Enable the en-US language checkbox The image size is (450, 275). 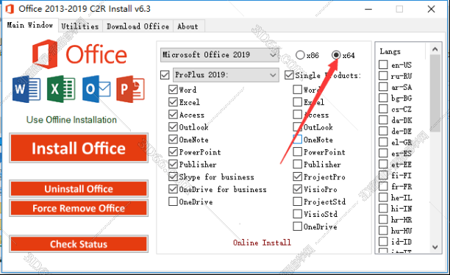[x=383, y=65]
